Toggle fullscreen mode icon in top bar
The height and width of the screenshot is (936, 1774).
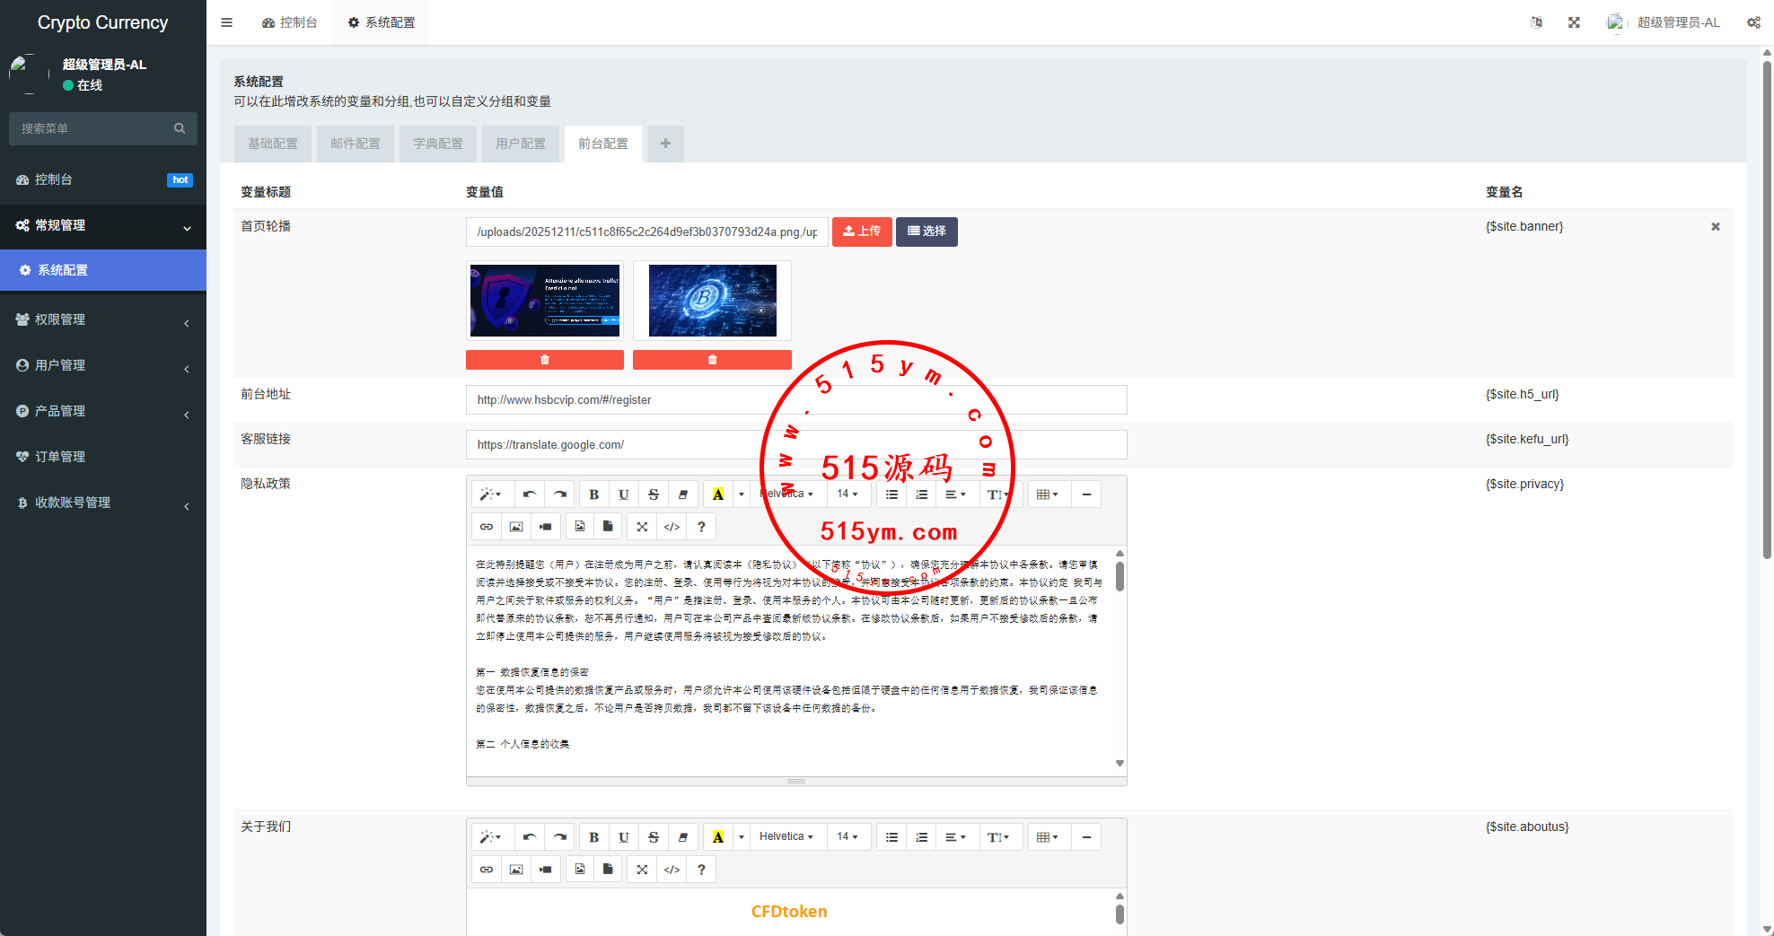click(x=1574, y=22)
